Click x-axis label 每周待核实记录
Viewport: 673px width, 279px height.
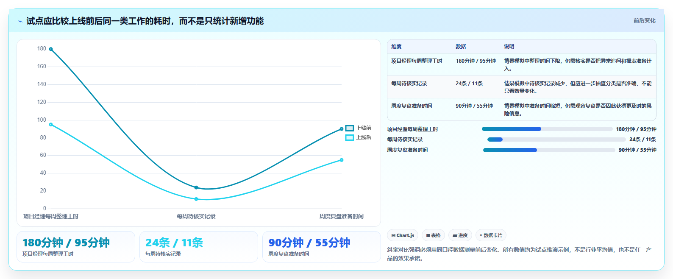(196, 216)
